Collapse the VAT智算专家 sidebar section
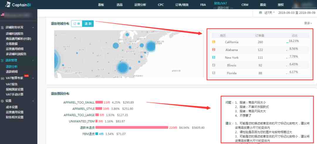Viewport: 317px width, 144px height. tap(33, 78)
